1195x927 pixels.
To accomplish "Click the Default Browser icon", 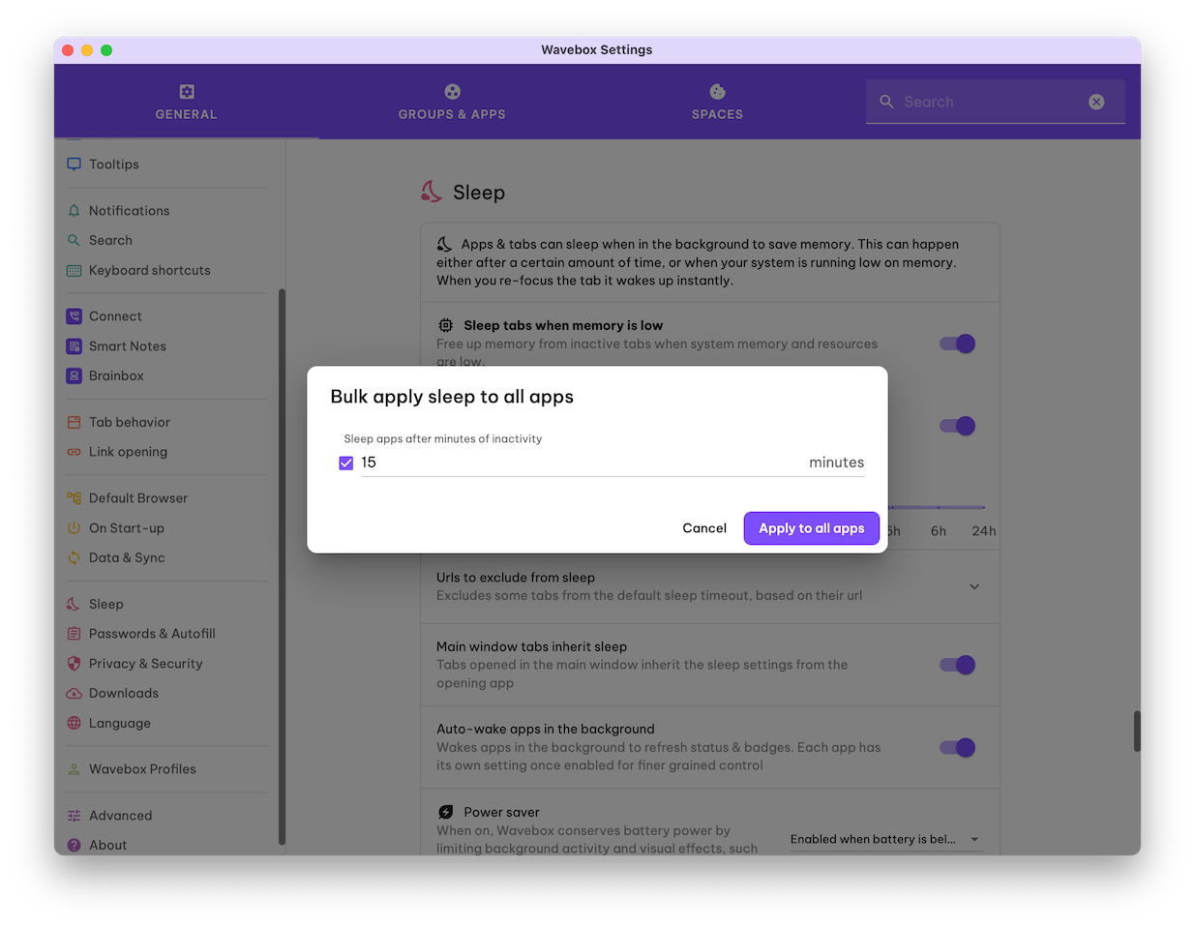I will 74,498.
